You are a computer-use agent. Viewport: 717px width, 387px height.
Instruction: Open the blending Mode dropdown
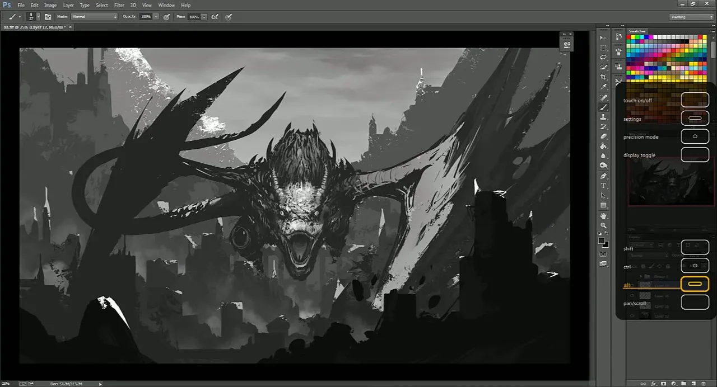pyautogui.click(x=94, y=17)
